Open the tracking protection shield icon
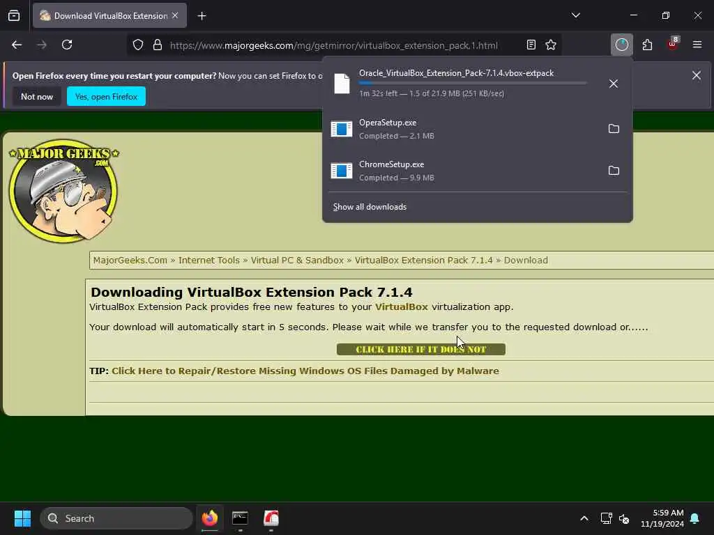Image resolution: width=714 pixels, height=535 pixels. point(138,45)
